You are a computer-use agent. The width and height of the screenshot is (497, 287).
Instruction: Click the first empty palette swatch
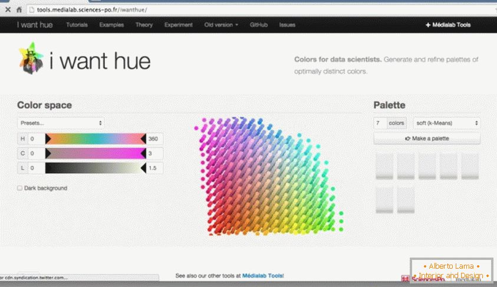[384, 166]
